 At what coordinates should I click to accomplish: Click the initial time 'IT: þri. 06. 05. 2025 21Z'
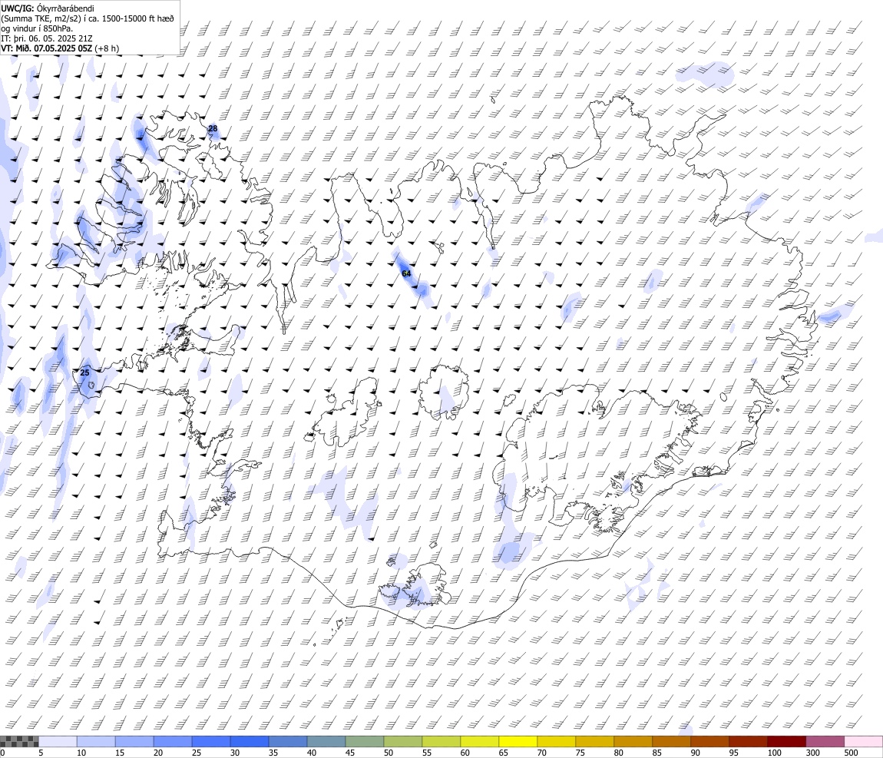(47, 38)
